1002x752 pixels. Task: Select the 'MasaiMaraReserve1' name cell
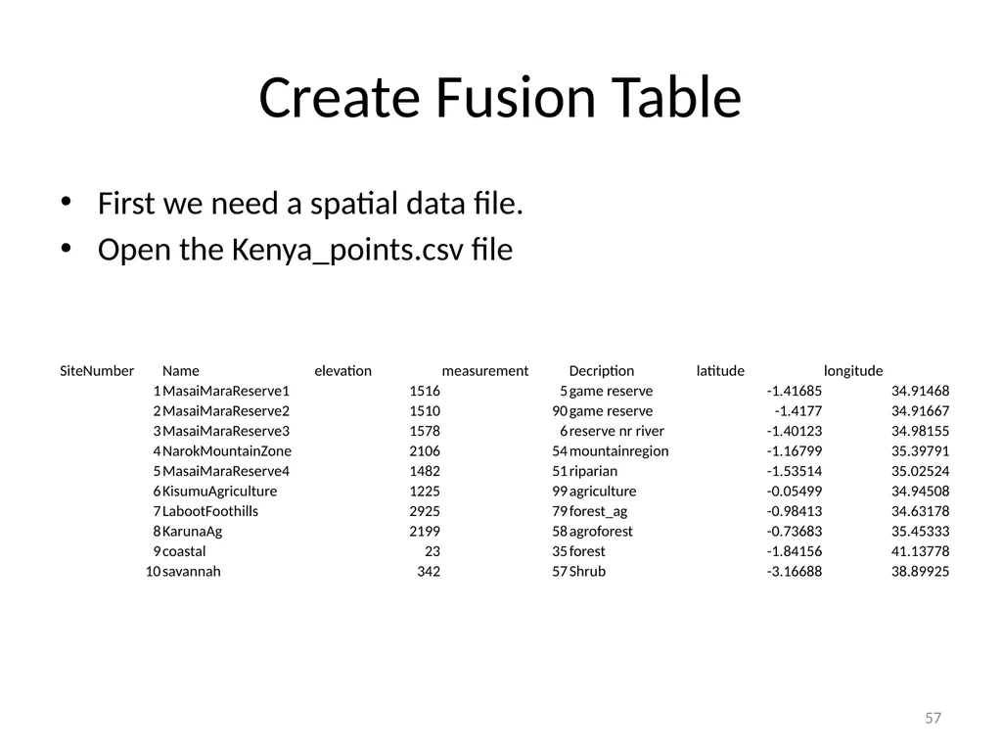226,391
